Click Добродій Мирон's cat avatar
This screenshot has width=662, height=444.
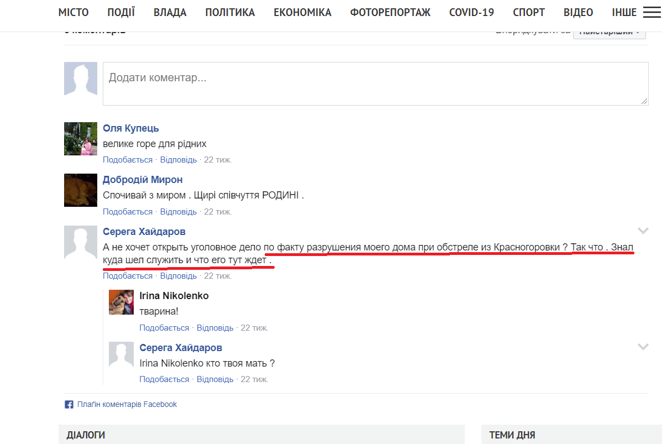pos(81,190)
